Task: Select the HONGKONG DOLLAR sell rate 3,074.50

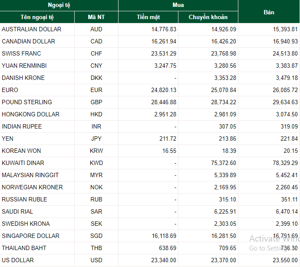Action: 287,114
